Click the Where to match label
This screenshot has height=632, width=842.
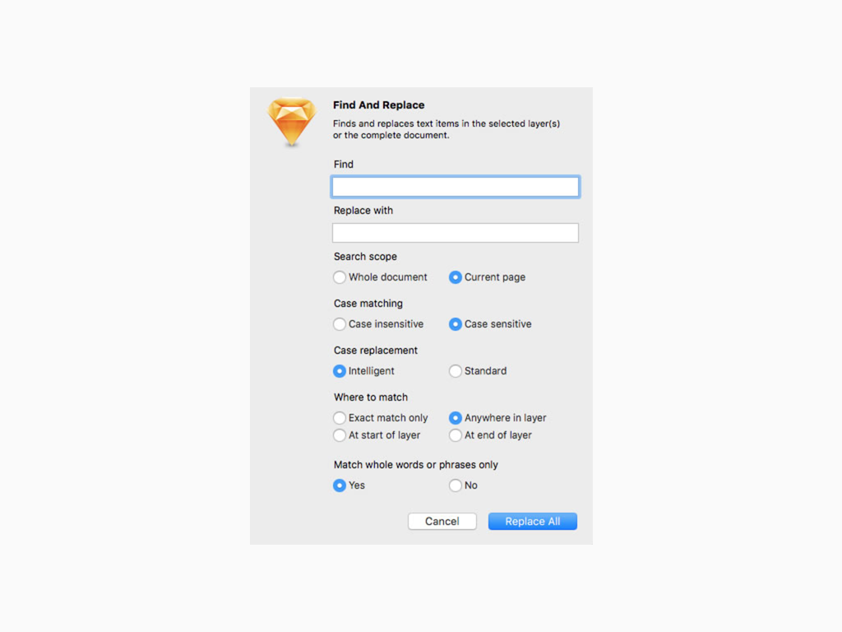point(371,397)
